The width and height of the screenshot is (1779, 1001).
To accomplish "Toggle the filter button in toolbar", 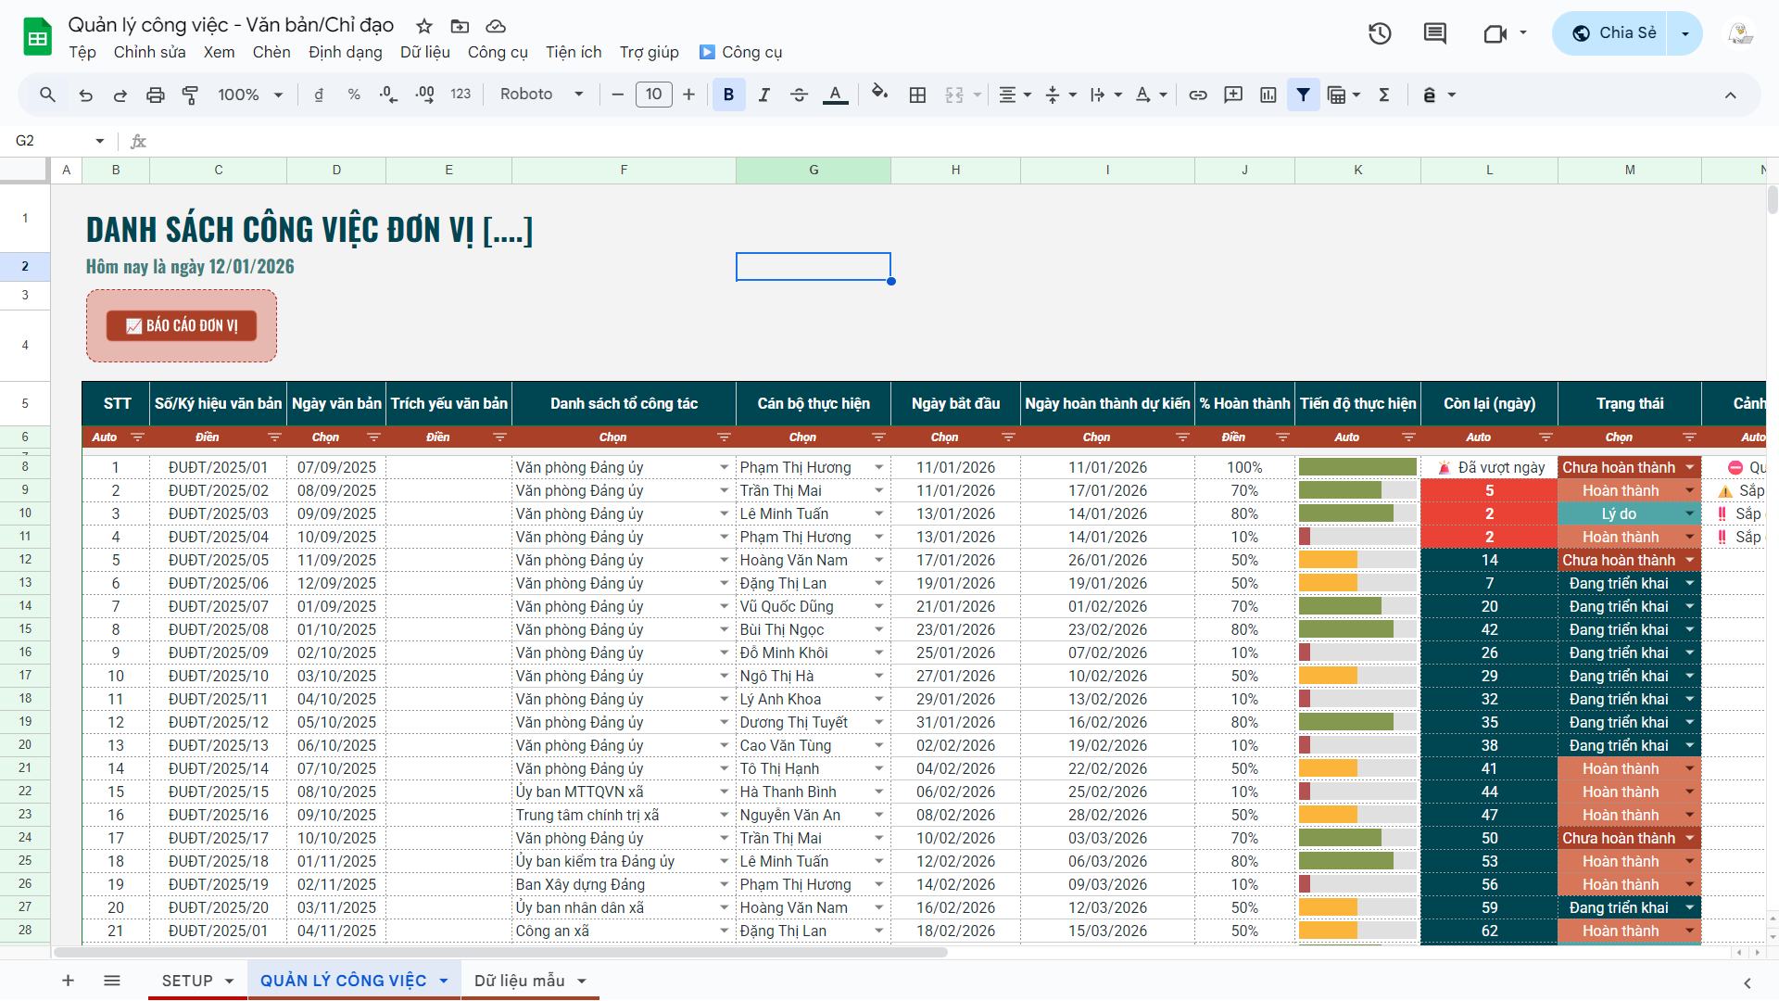I will [1303, 95].
